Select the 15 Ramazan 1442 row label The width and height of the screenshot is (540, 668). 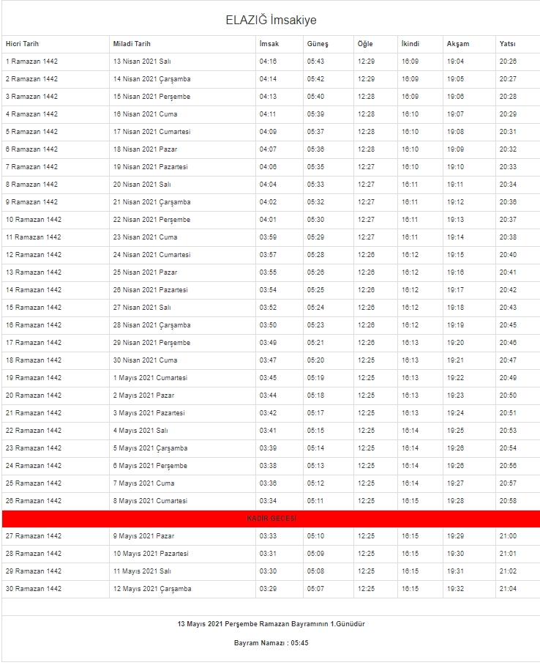(x=34, y=308)
